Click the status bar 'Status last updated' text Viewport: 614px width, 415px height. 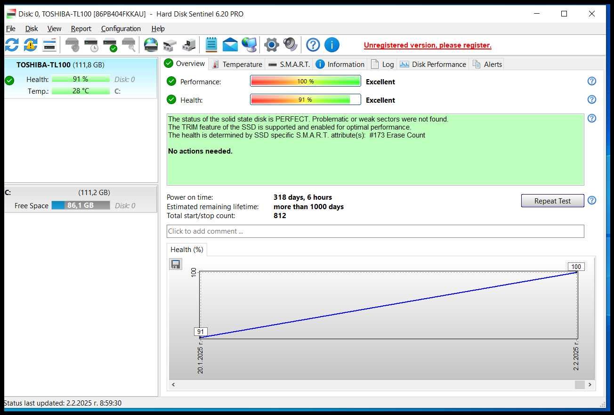click(63, 403)
